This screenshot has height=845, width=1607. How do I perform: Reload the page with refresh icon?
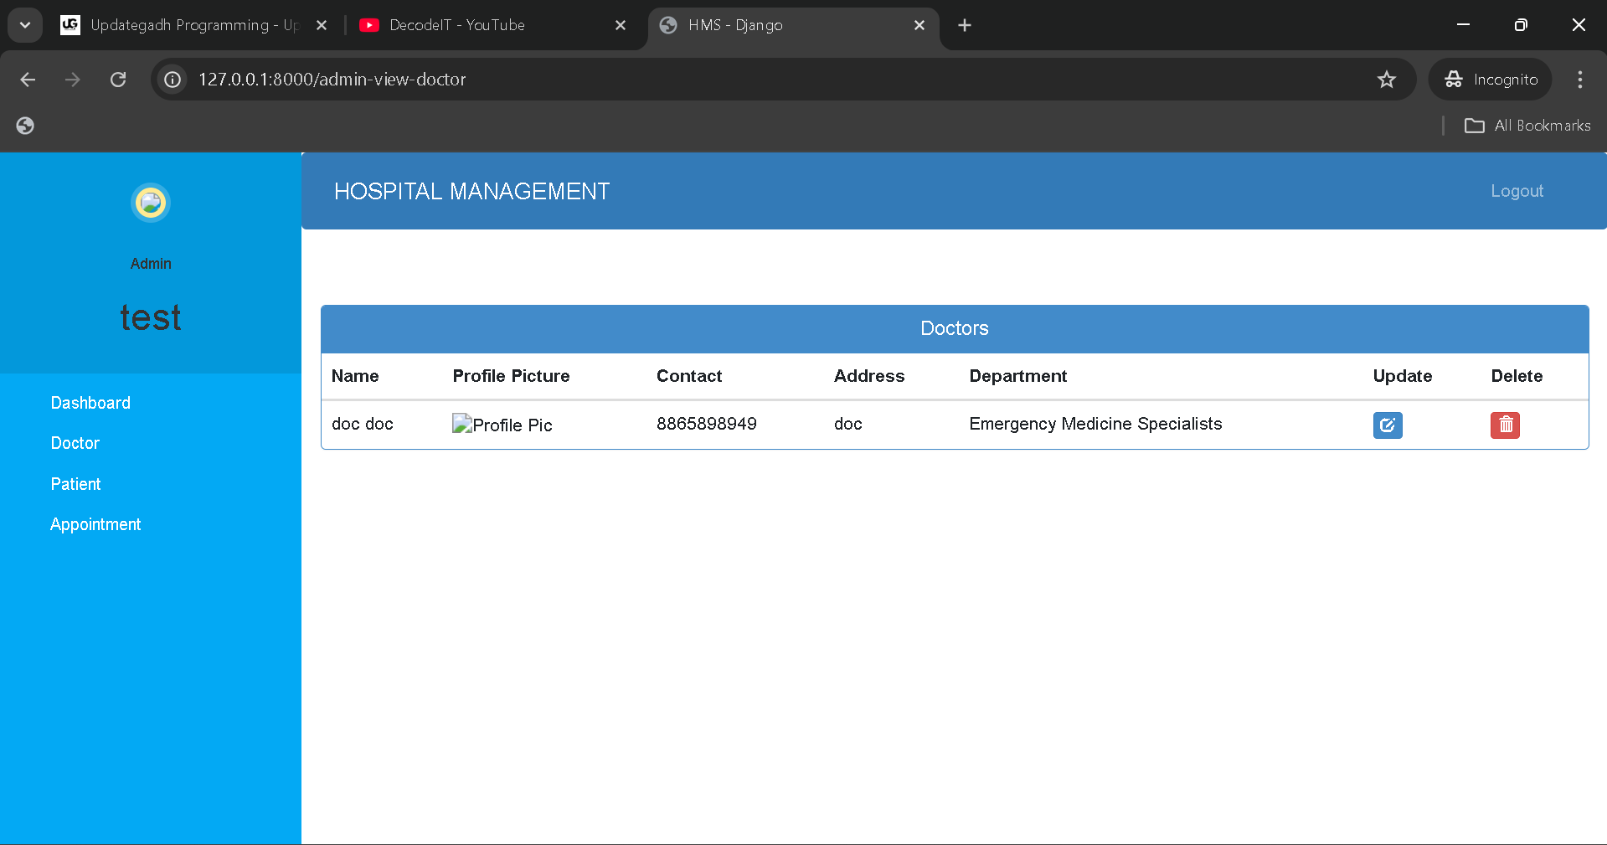118,80
